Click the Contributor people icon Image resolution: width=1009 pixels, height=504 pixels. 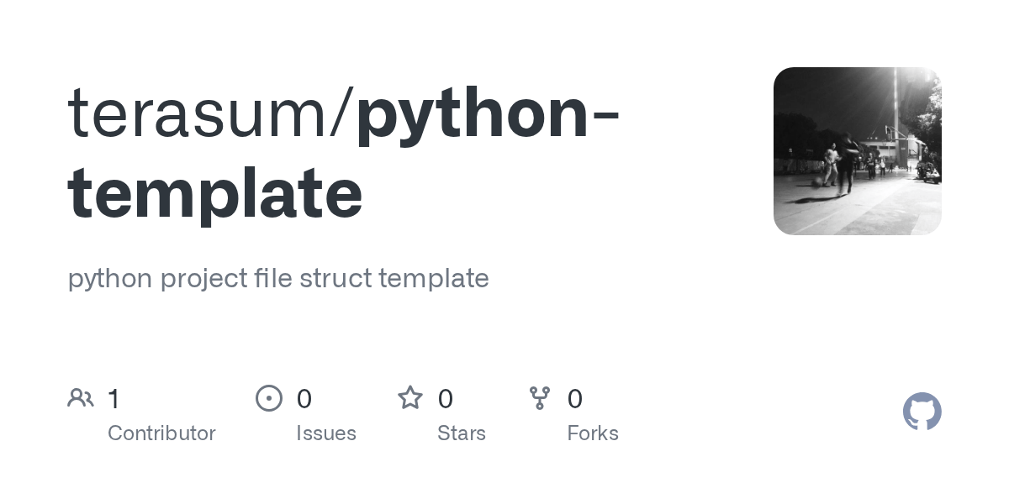pos(81,398)
